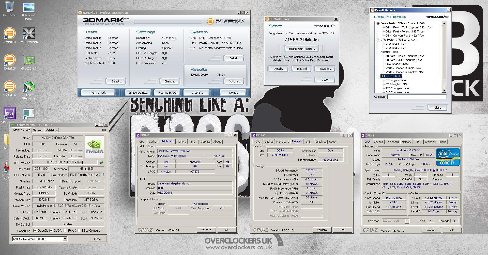The height and width of the screenshot is (255, 488).
Task: Click the Futuremark logo in 3DMark05 window
Action: 226,21
